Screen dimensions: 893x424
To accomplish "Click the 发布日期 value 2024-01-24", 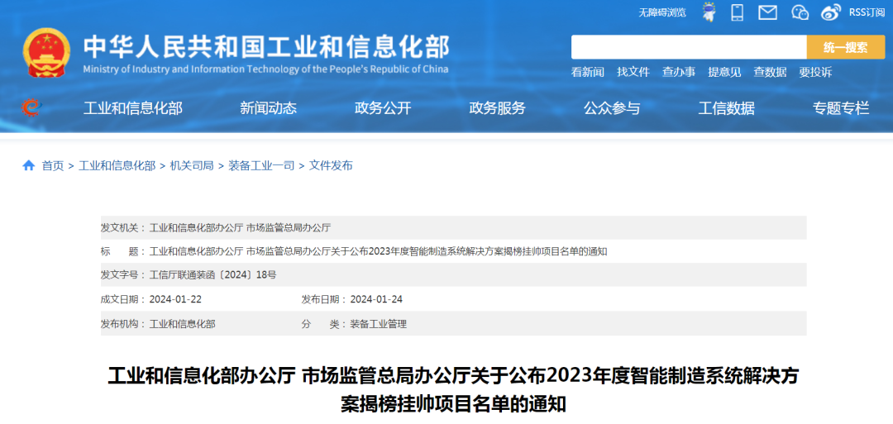I will click(x=376, y=299).
